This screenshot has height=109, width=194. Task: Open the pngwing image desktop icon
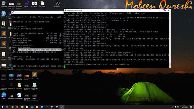point(27,4)
